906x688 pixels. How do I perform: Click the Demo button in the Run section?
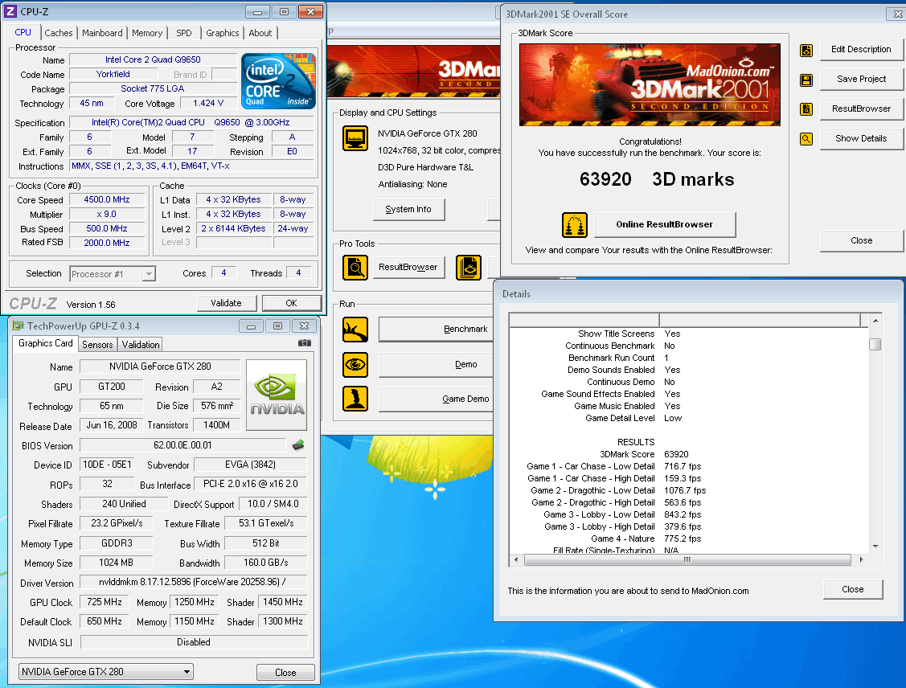[x=437, y=365]
